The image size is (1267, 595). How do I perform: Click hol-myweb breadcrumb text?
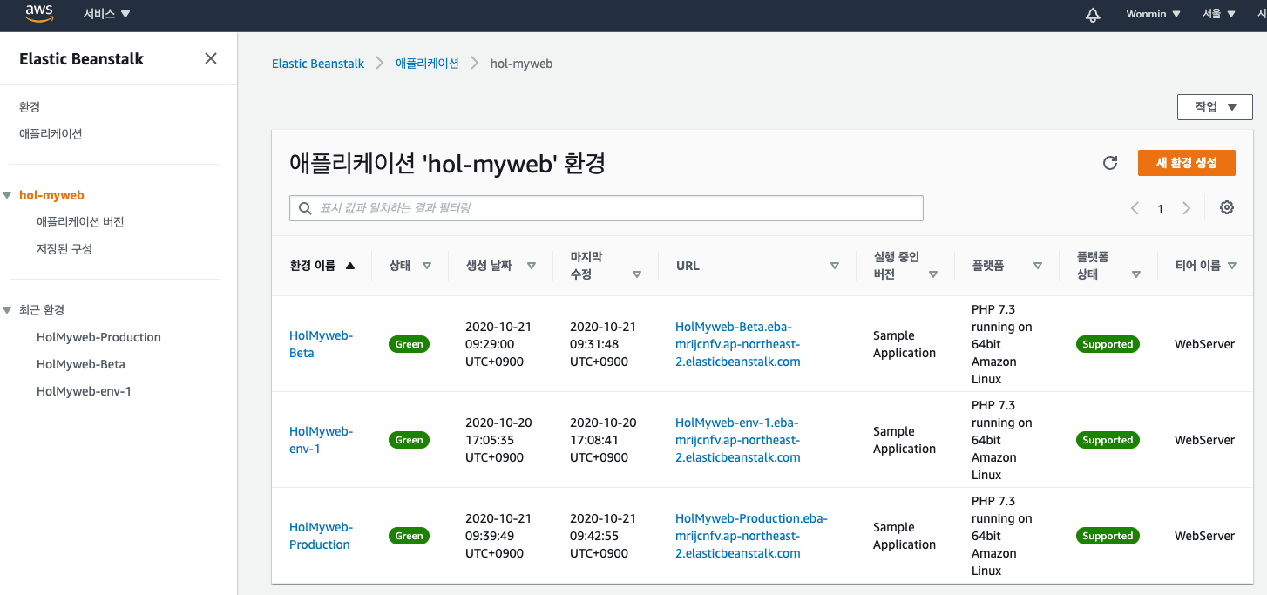[521, 64]
